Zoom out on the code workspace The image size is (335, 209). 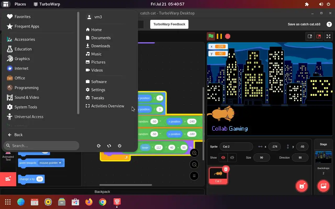[x=194, y=164]
